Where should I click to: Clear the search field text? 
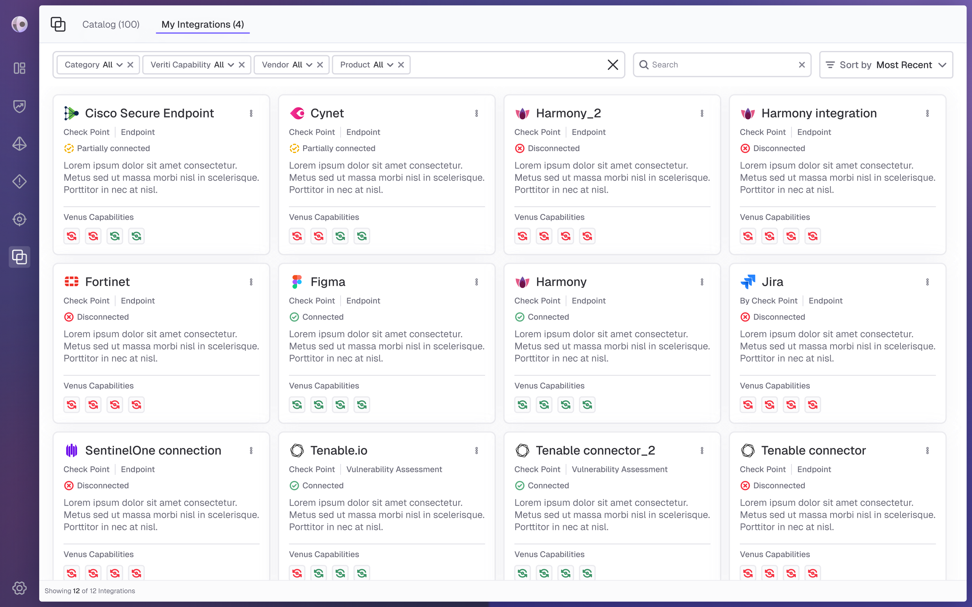click(802, 65)
